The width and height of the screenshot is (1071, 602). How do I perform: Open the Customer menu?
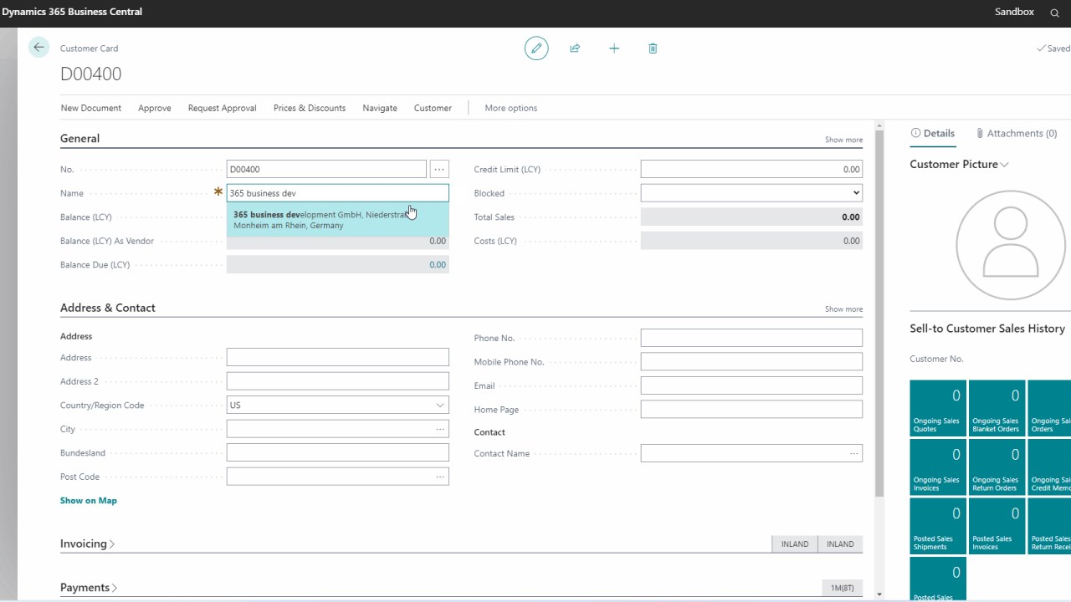(x=433, y=108)
